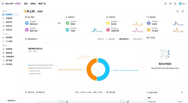
Task: Click the API信息 server header icon
Action: pos(148,38)
